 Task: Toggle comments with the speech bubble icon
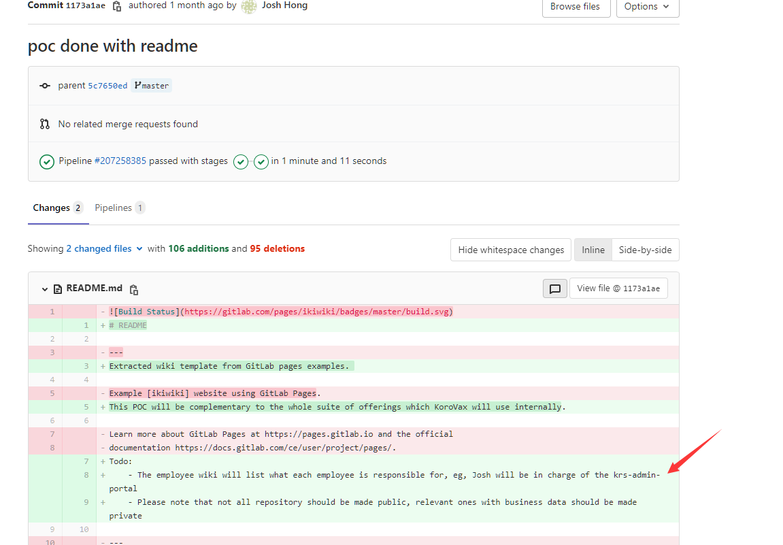coord(554,288)
